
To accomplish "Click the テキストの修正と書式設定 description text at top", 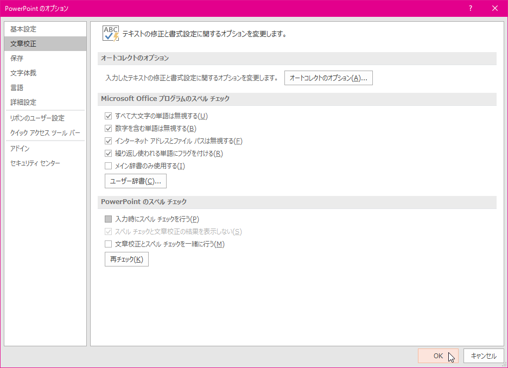I will 205,34.
